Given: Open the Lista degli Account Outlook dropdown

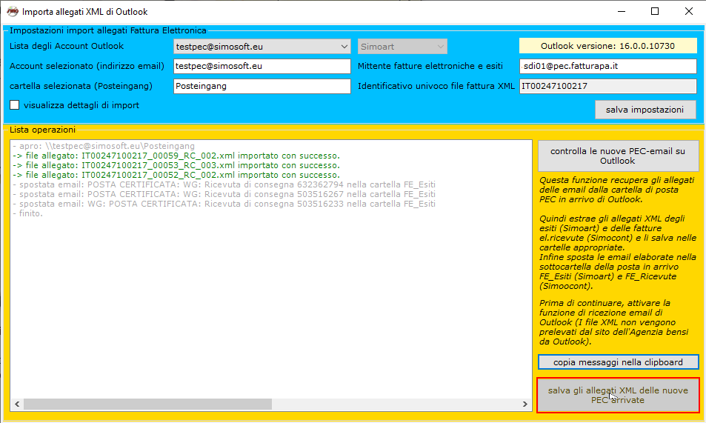Looking at the screenshot, I should point(344,47).
